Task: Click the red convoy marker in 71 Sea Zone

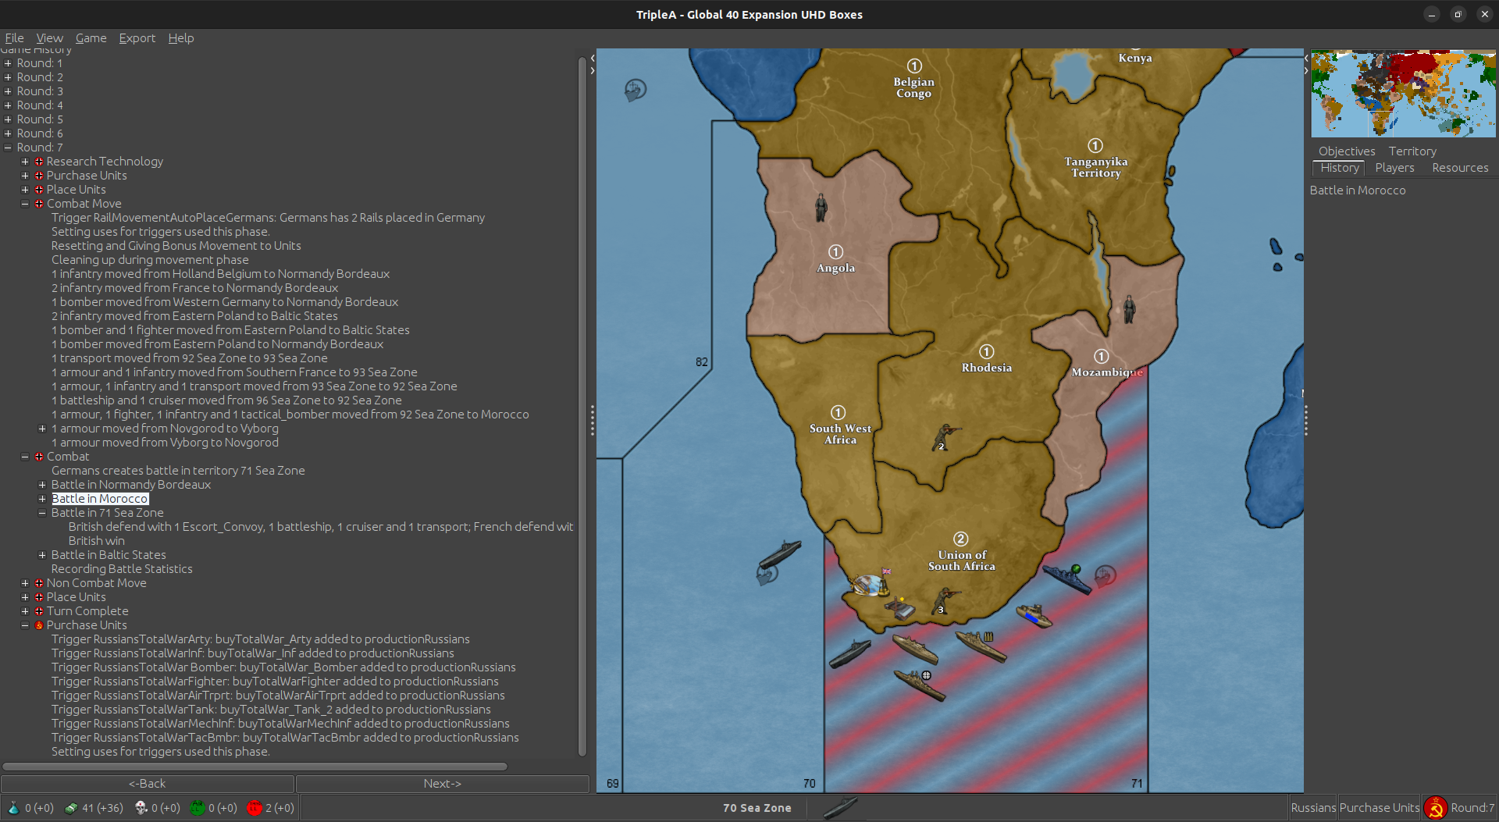Action: click(1105, 576)
